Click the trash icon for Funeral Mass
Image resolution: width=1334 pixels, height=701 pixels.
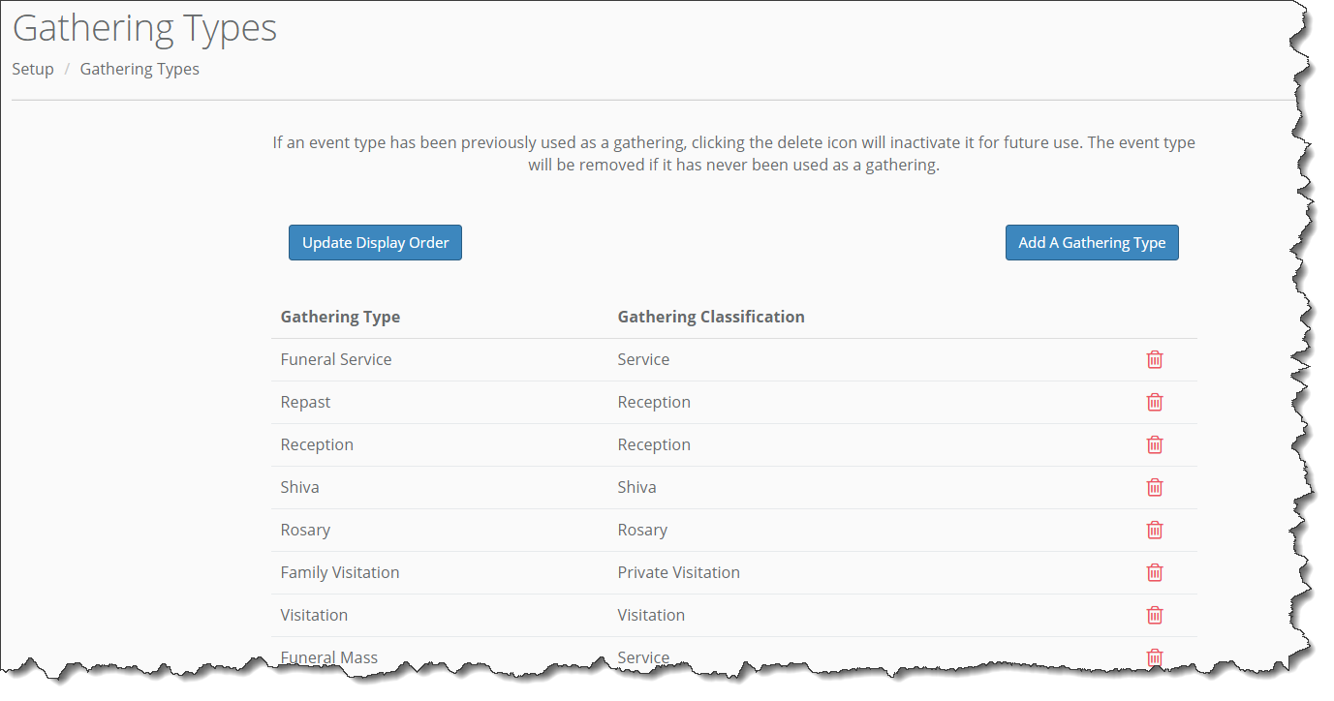(1154, 657)
